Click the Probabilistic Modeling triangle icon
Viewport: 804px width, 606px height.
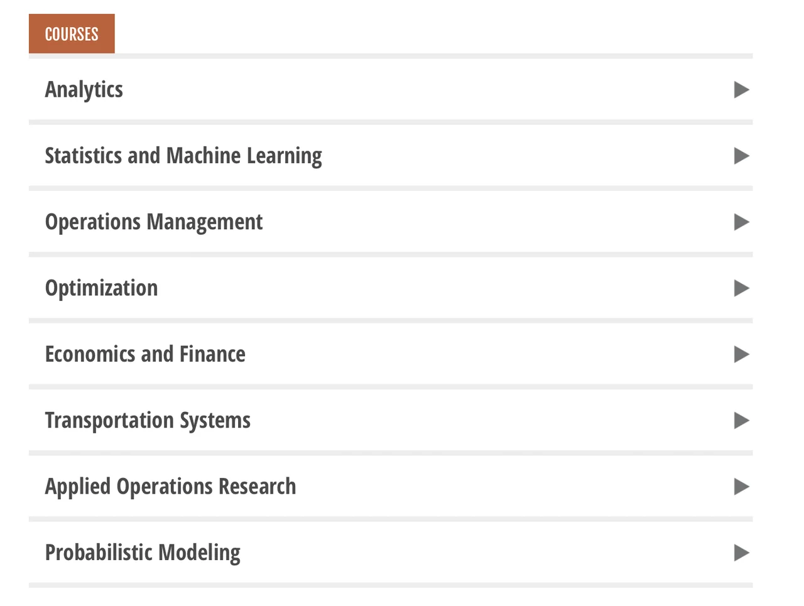(x=741, y=553)
